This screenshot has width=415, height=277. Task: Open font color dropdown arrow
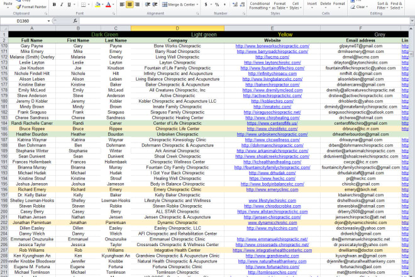click(113, 4)
